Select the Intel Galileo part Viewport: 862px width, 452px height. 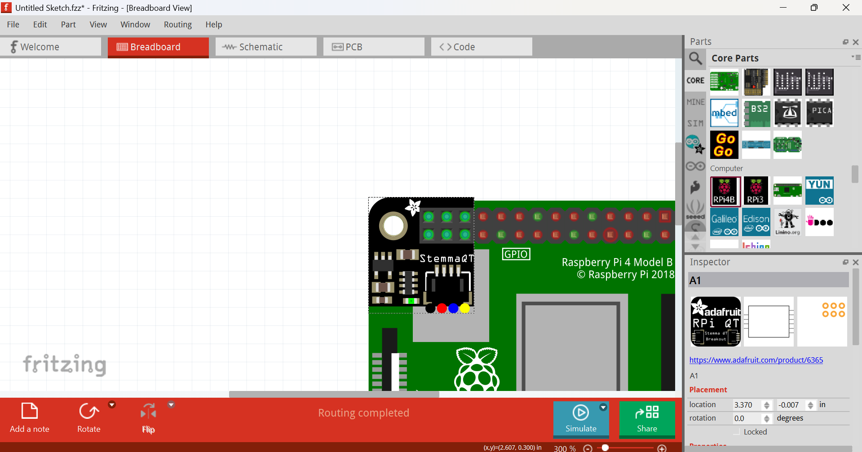click(x=725, y=222)
